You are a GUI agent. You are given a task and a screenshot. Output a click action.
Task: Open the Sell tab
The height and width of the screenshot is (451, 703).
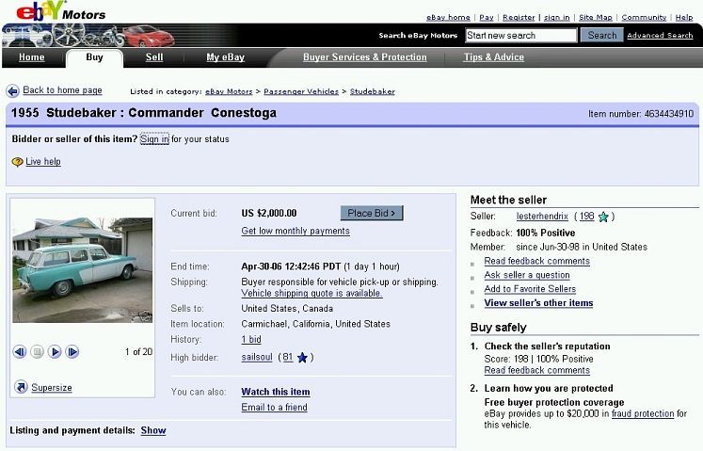(154, 57)
